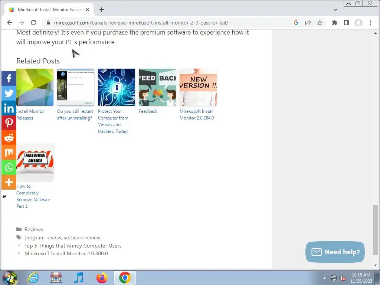Viewport: 380px width, 285px height.
Task: View site information lock icon
Action: pyautogui.click(x=48, y=23)
